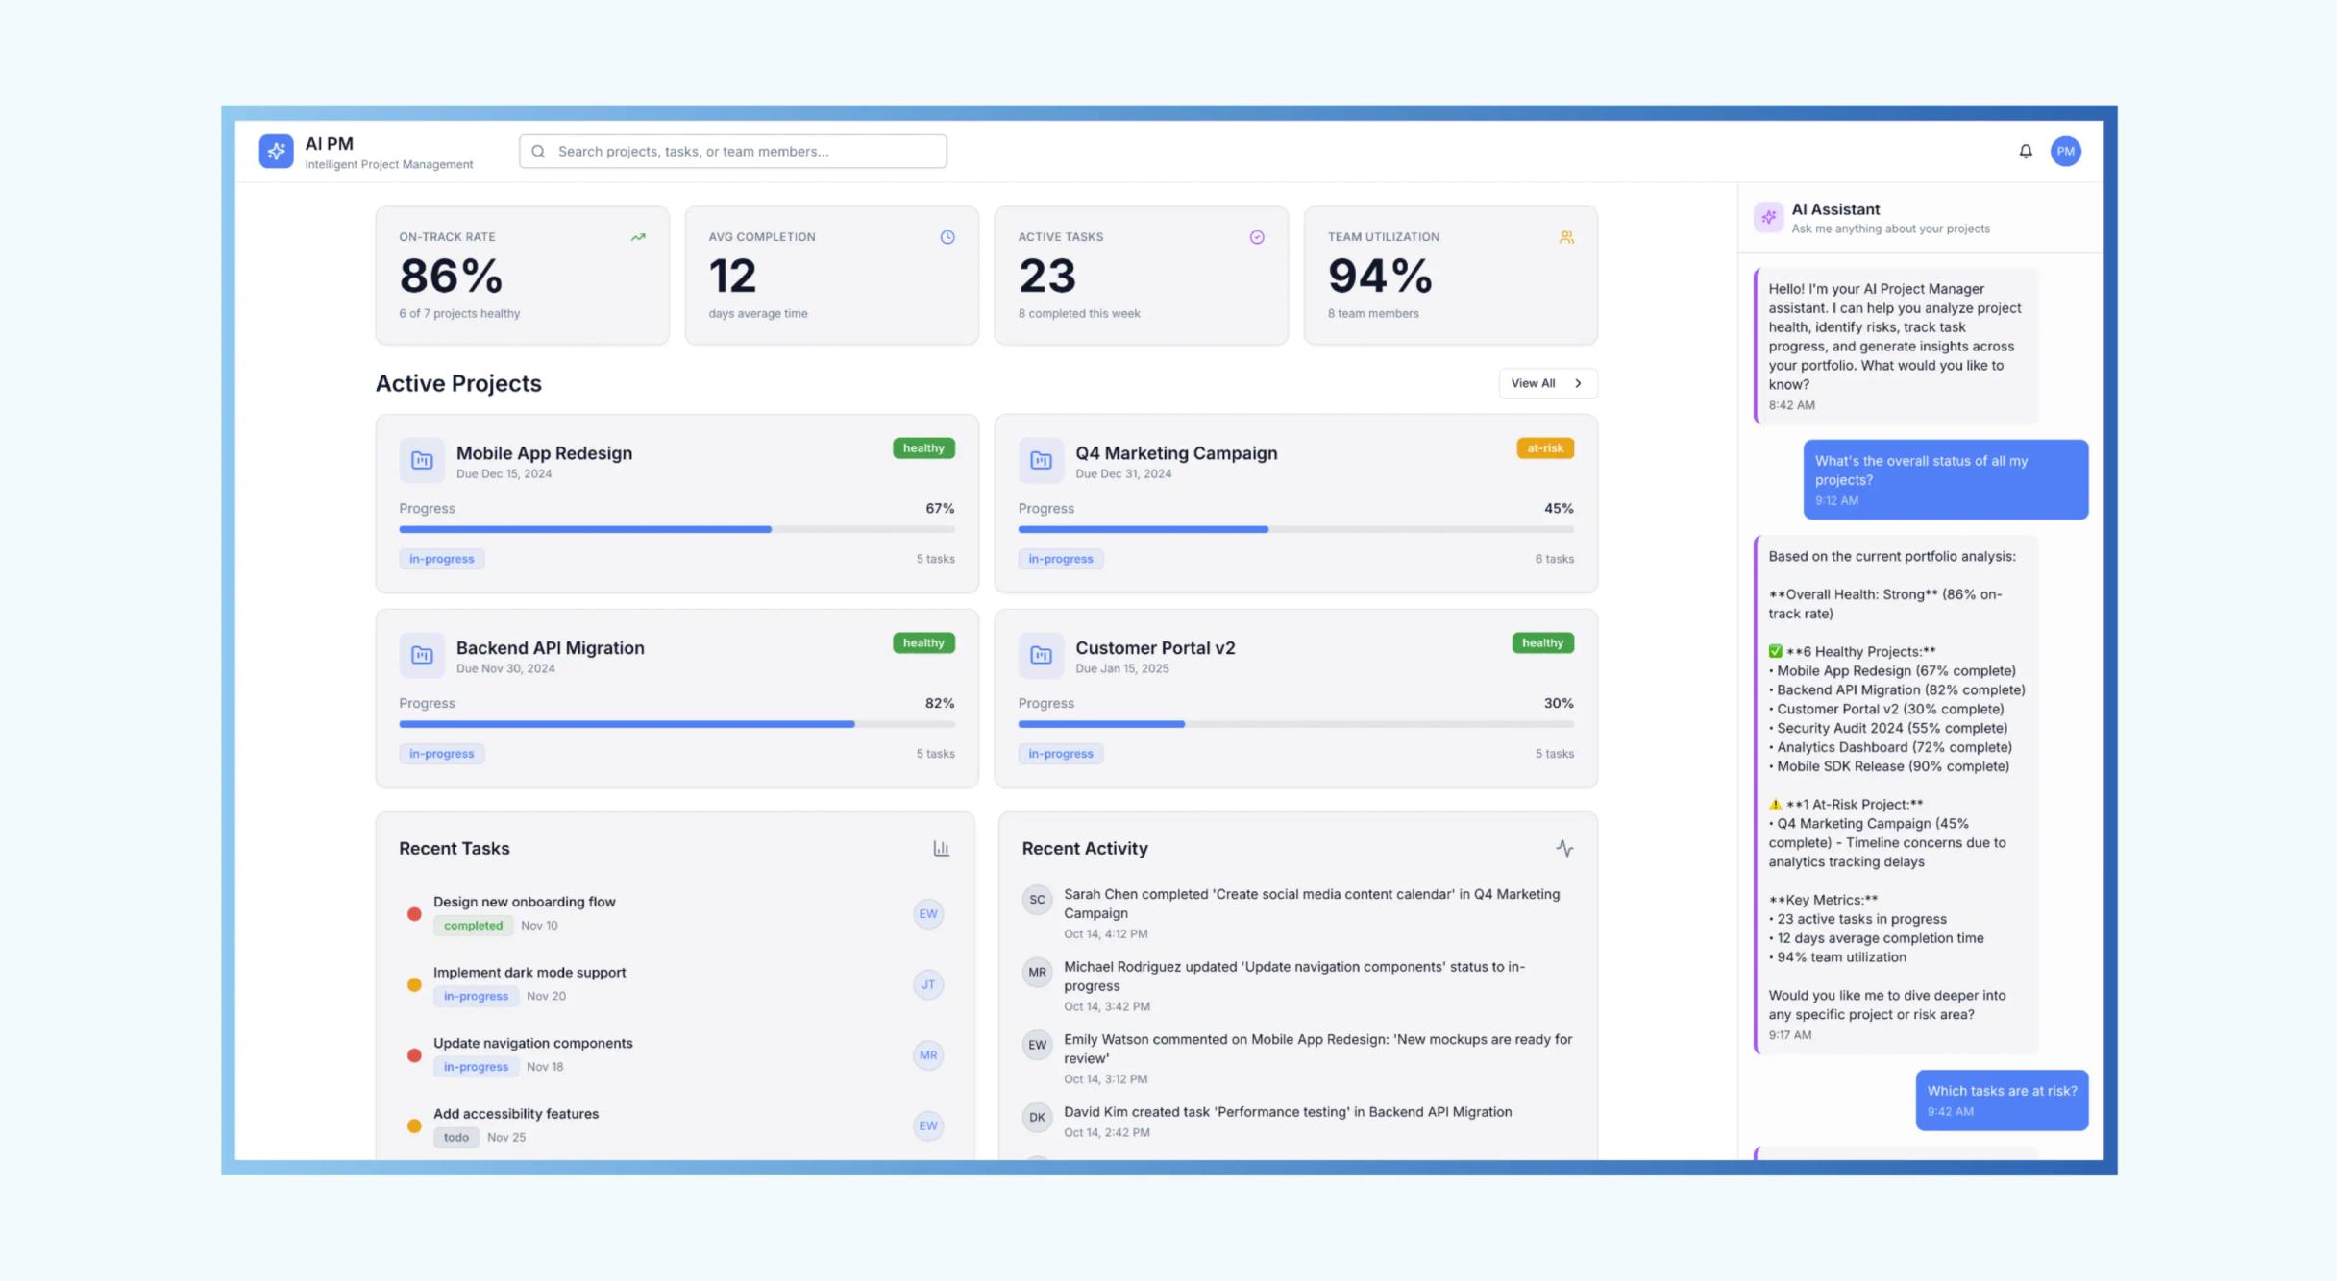Image resolution: width=2337 pixels, height=1281 pixels.
Task: Click Emily Watson commented activity entry
Action: 1297,1058
